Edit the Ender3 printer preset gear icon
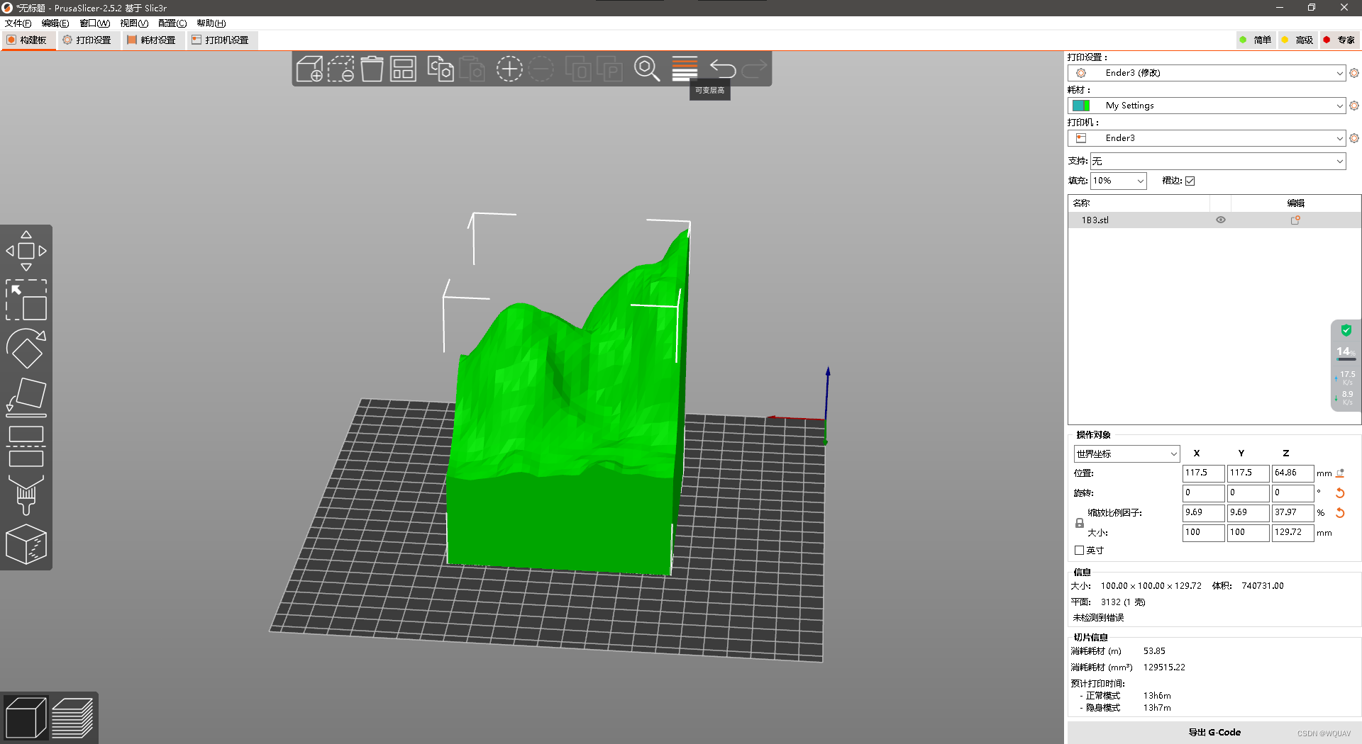 click(1354, 138)
